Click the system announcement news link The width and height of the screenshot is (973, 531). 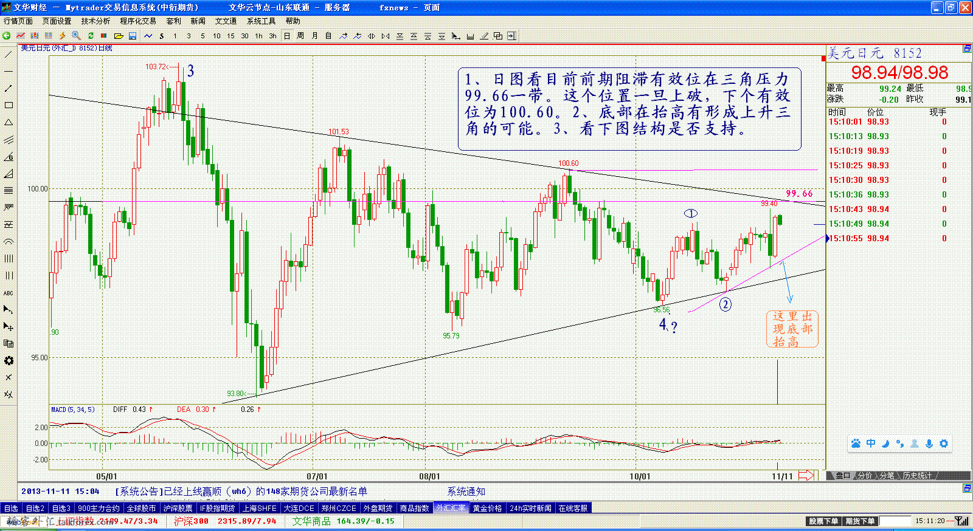click(x=241, y=492)
